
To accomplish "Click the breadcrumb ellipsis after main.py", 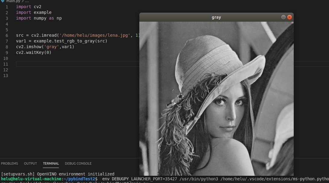I will tap(27, 1).
